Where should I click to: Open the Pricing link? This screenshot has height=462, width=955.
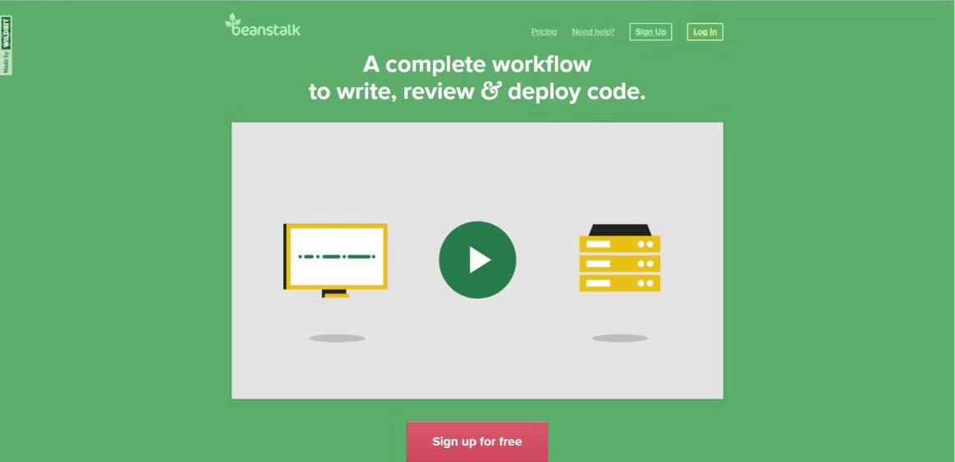click(x=544, y=31)
